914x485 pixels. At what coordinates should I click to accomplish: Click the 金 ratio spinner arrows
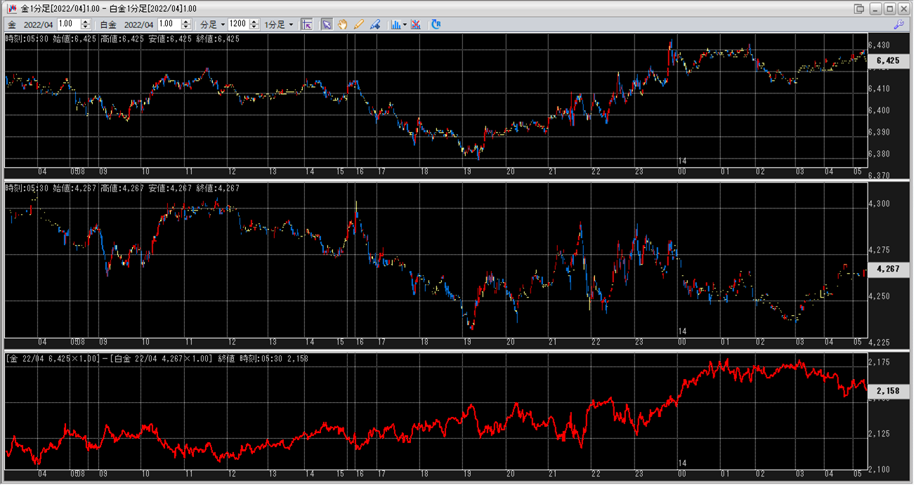[x=86, y=25]
